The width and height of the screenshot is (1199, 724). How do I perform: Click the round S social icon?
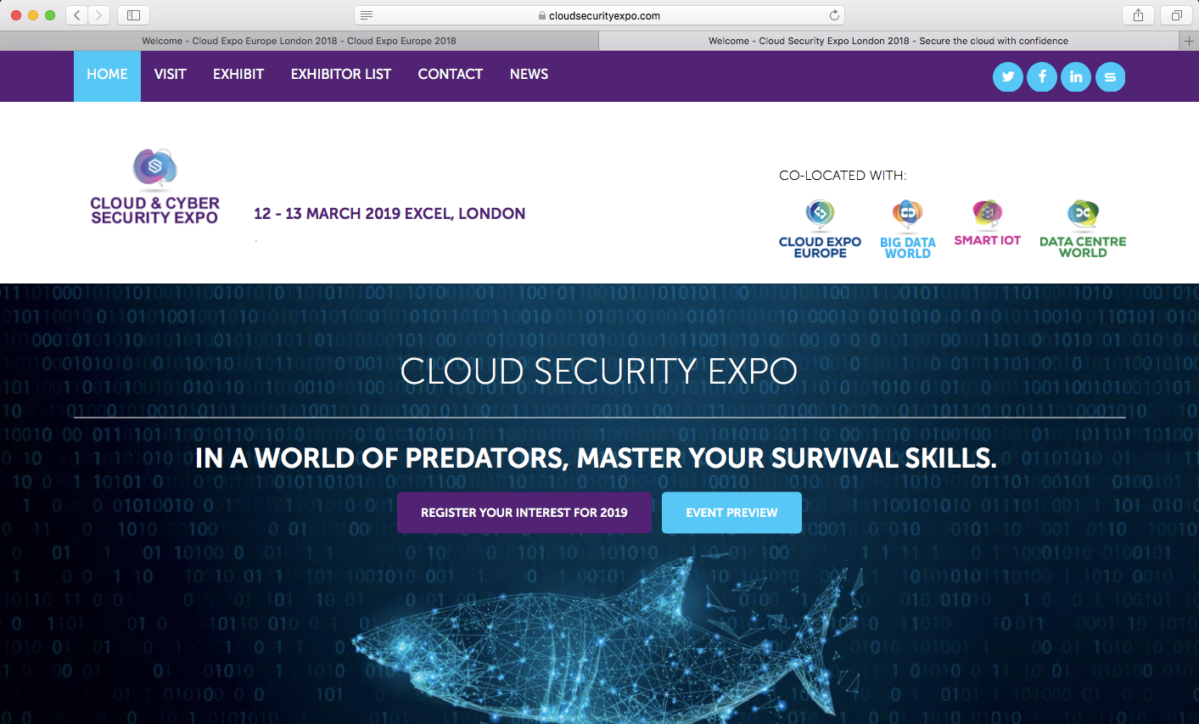(1110, 77)
